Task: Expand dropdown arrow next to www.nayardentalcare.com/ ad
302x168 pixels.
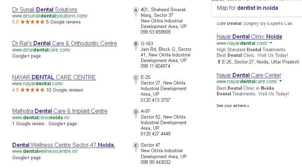Action: 281,82
